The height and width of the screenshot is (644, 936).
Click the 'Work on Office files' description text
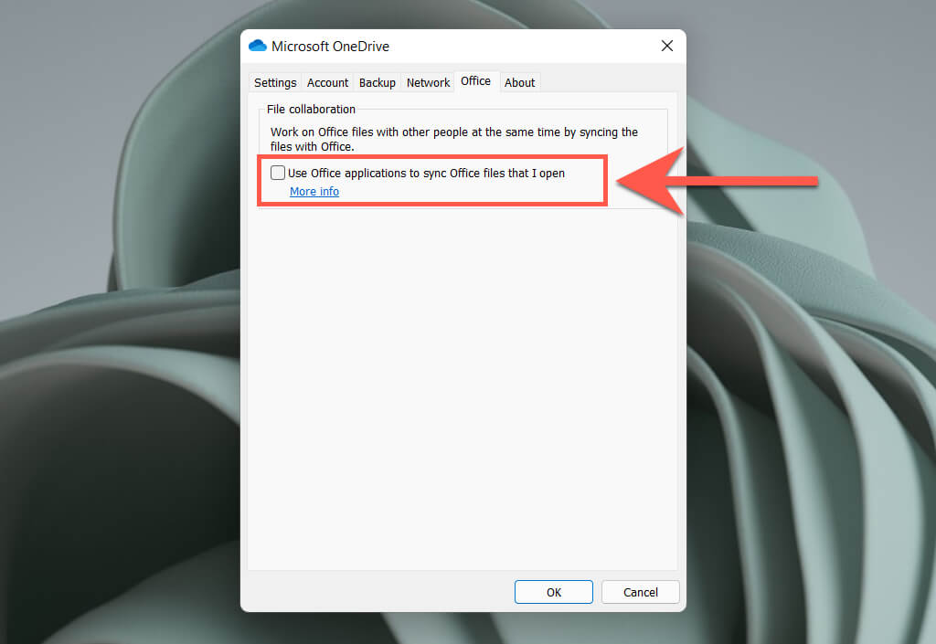[453, 139]
